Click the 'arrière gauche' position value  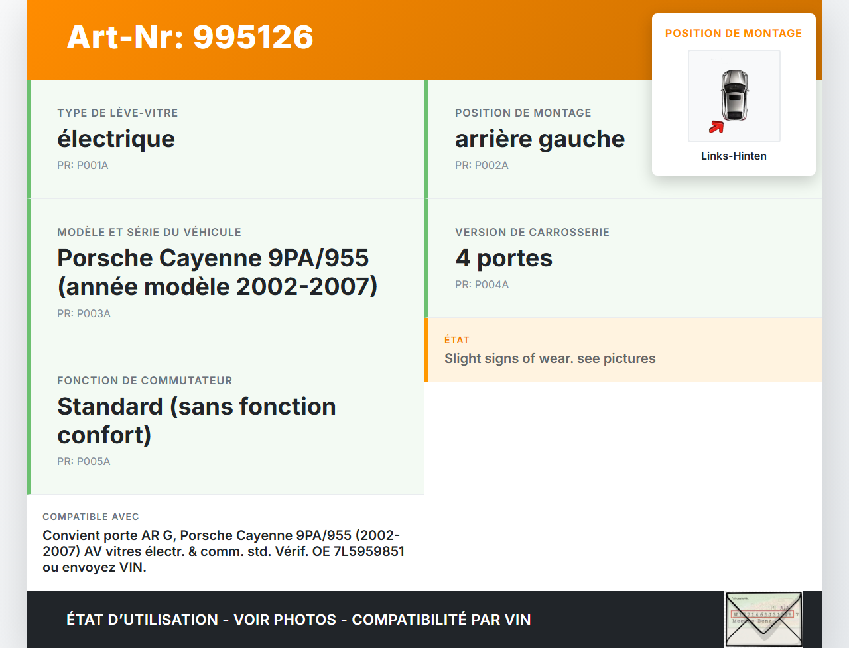(540, 139)
